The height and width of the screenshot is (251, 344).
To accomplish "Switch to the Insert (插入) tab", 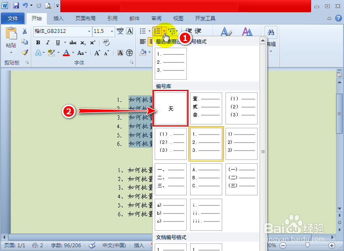I will coord(58,19).
